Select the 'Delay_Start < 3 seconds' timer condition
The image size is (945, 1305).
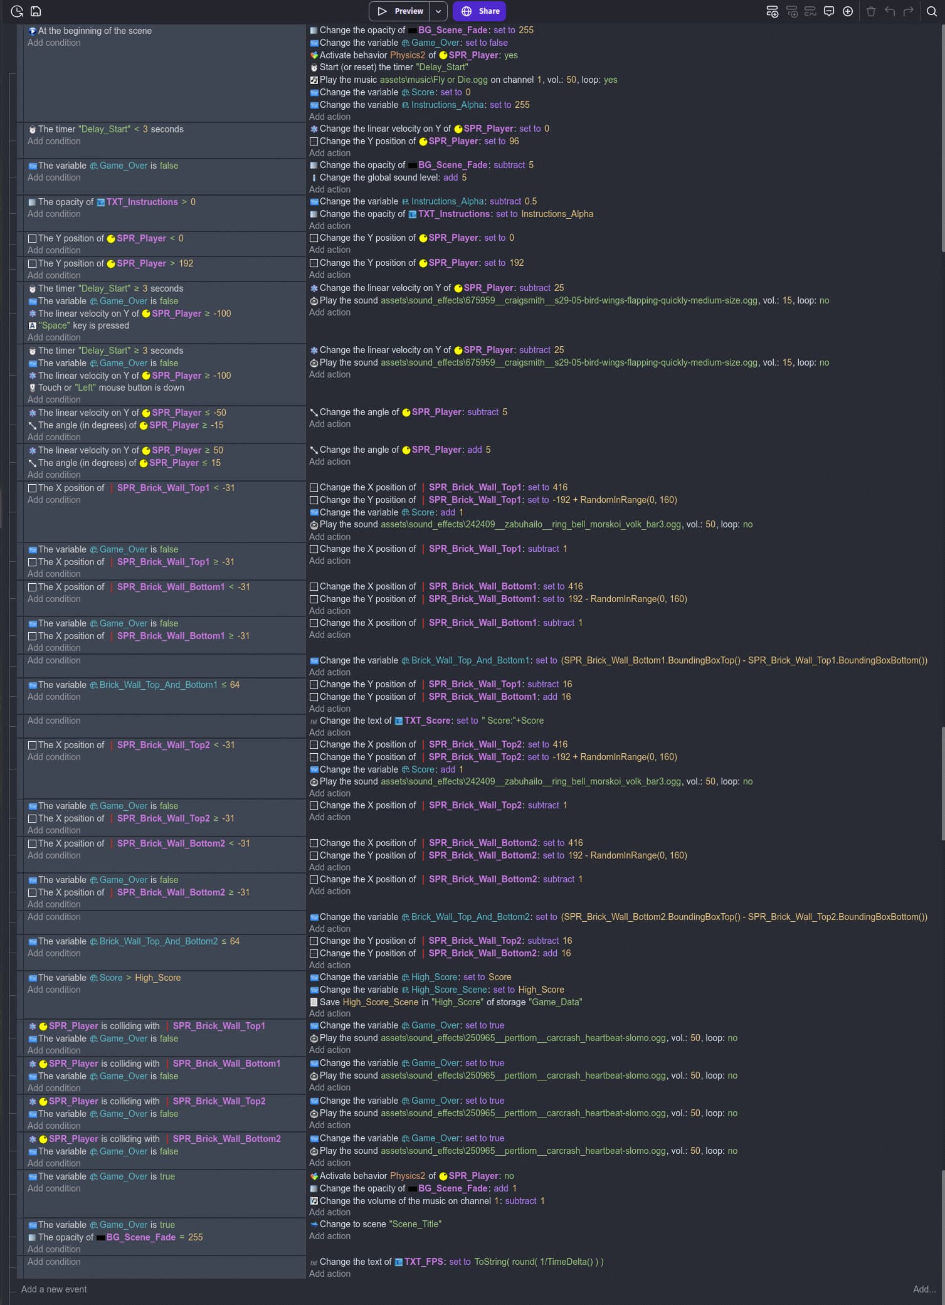tap(106, 130)
